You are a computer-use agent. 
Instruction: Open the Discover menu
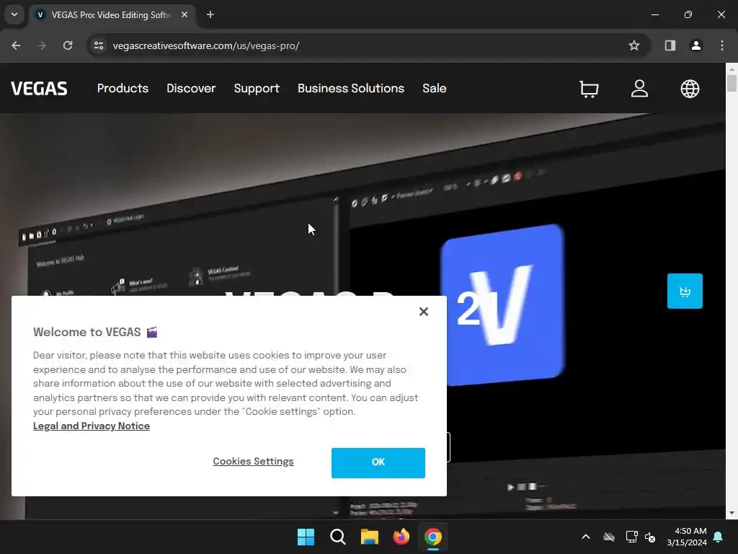coord(191,88)
